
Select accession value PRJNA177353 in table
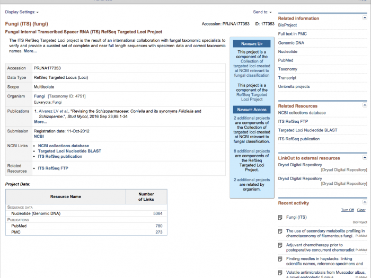pyautogui.click(x=47, y=68)
